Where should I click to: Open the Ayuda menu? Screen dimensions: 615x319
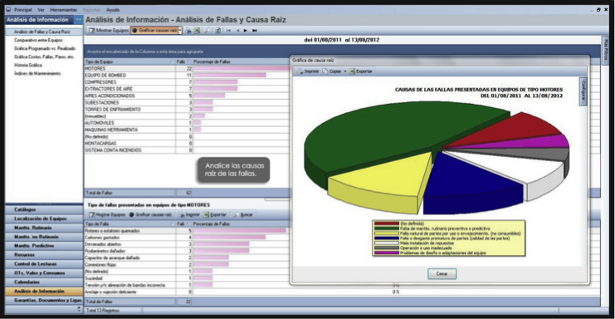coord(113,10)
